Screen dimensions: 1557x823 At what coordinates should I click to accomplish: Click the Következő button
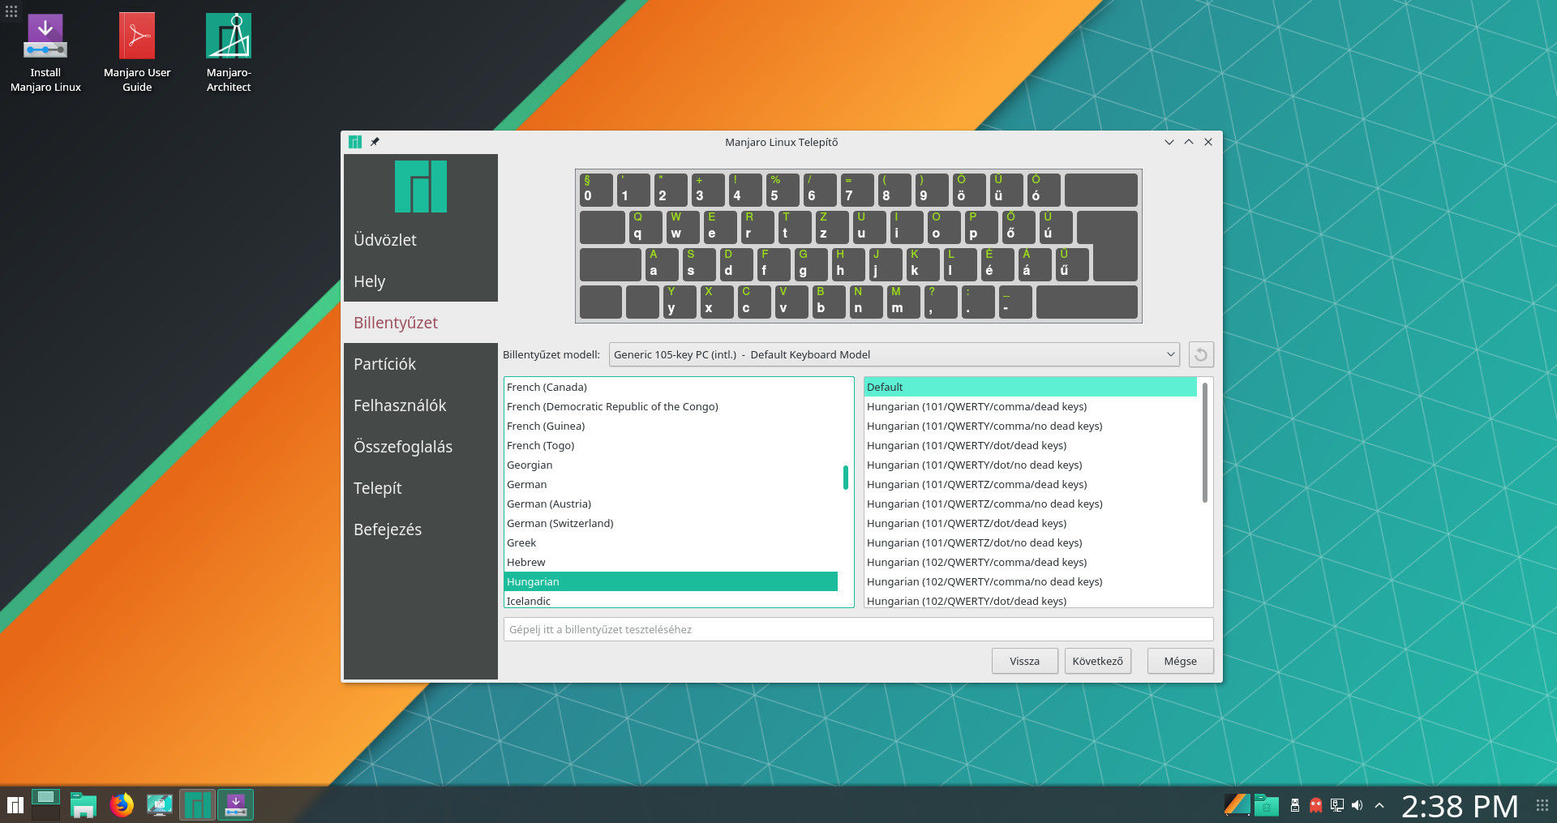point(1098,661)
